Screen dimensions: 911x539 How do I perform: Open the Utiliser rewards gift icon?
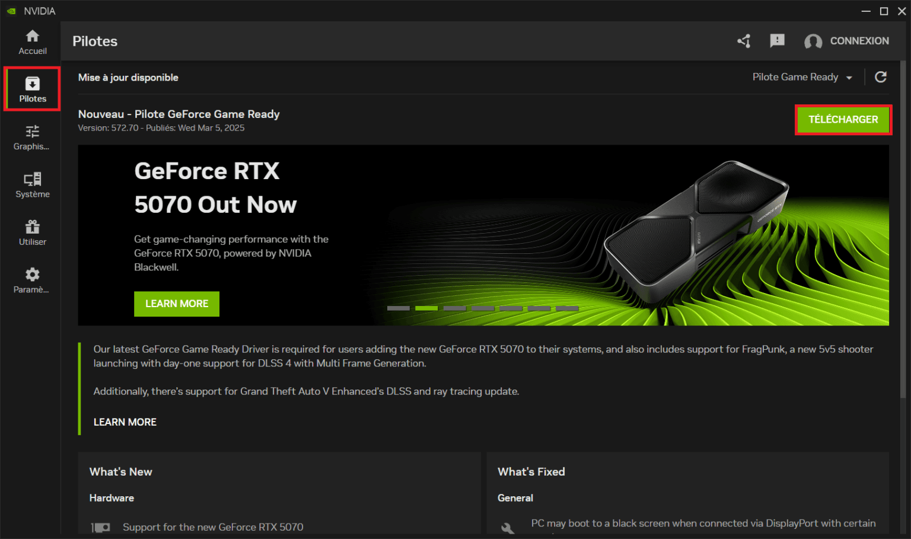point(32,232)
